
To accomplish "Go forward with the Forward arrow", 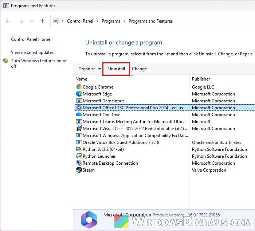I will point(21,21).
